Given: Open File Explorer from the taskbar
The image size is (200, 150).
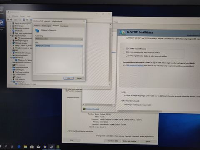Looking at the screenshot, I should pyautogui.click(x=25, y=147).
